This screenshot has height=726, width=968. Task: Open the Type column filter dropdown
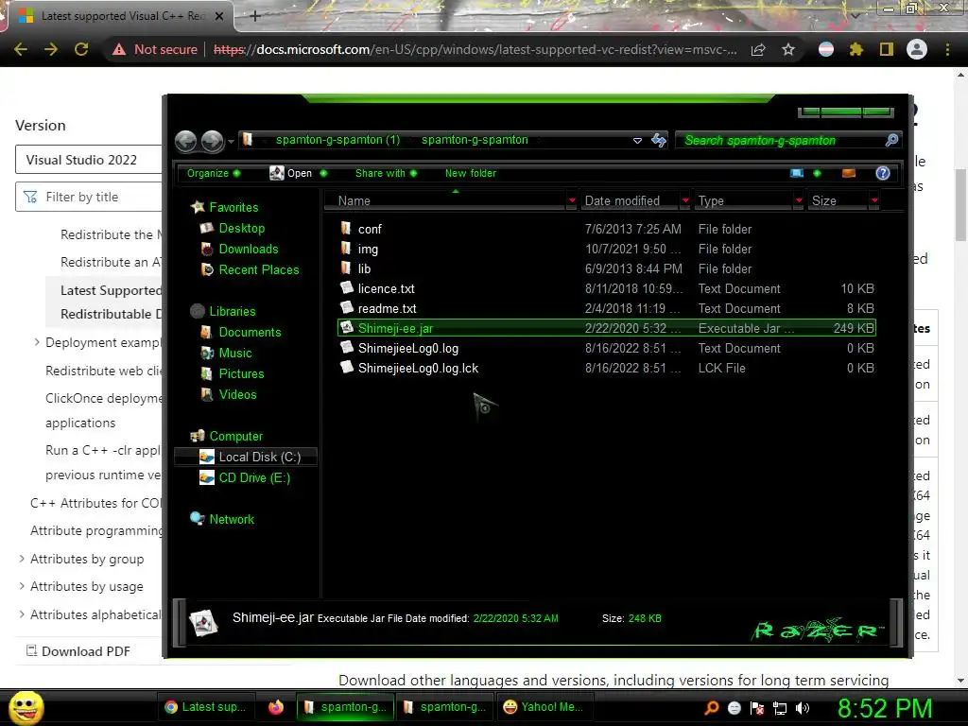pos(799,200)
